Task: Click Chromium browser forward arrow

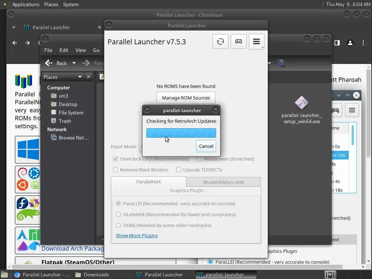Action: (x=28, y=43)
